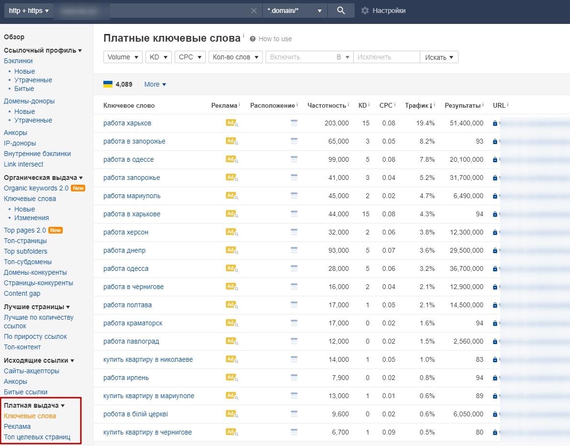This screenshot has height=446, width=570.
Task: Expand the '*.domain/*' mode selector
Action: click(x=295, y=11)
